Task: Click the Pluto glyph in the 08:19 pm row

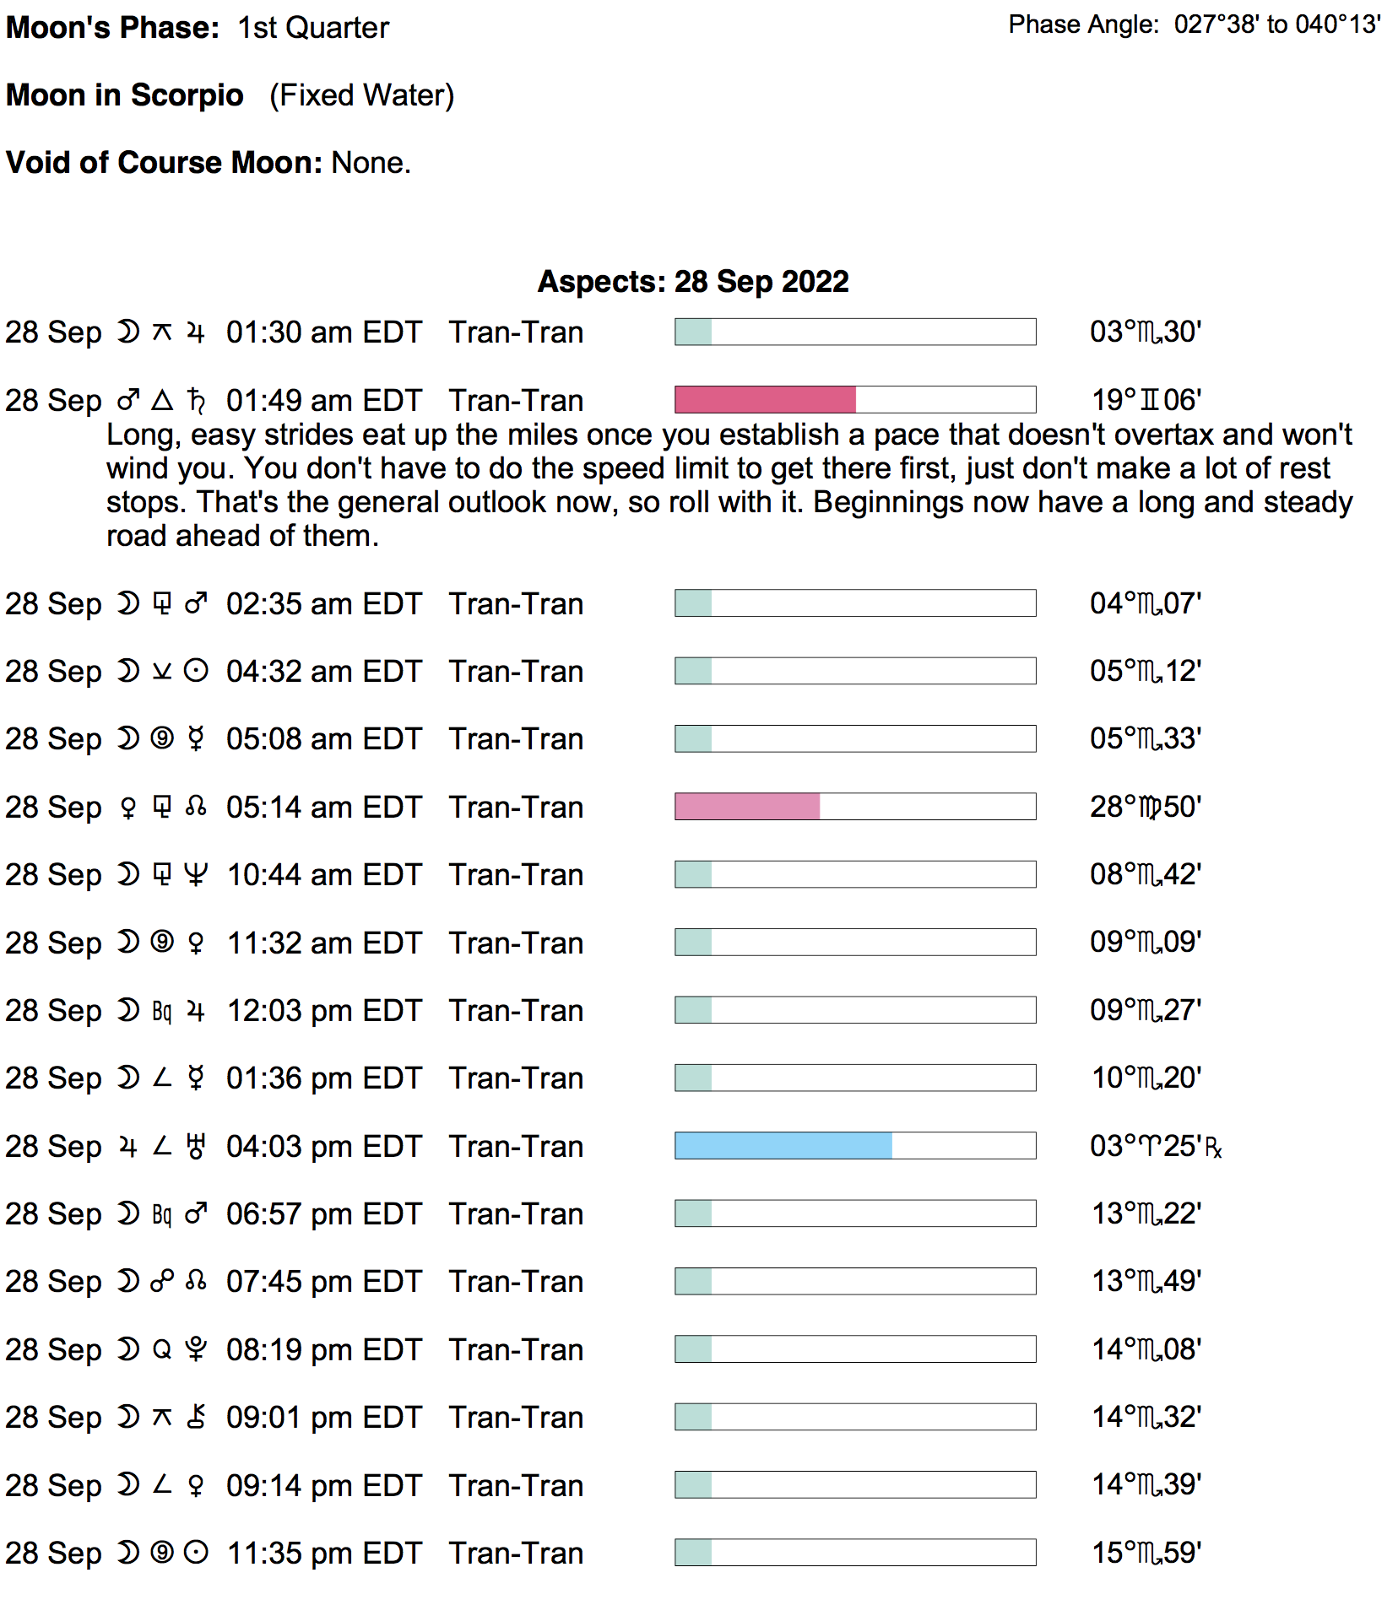Action: click(x=196, y=1349)
